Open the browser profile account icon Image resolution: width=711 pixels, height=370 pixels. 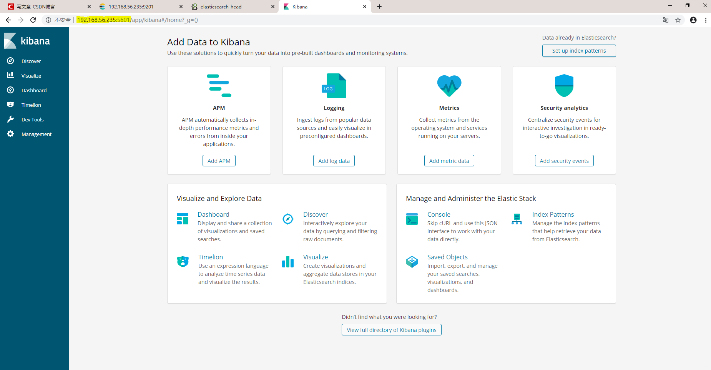[x=693, y=20]
